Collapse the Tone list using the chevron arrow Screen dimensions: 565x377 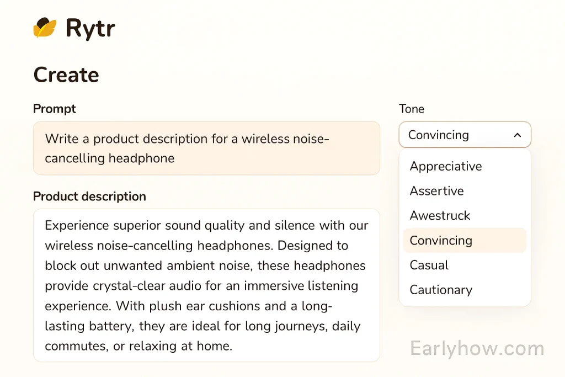point(517,135)
